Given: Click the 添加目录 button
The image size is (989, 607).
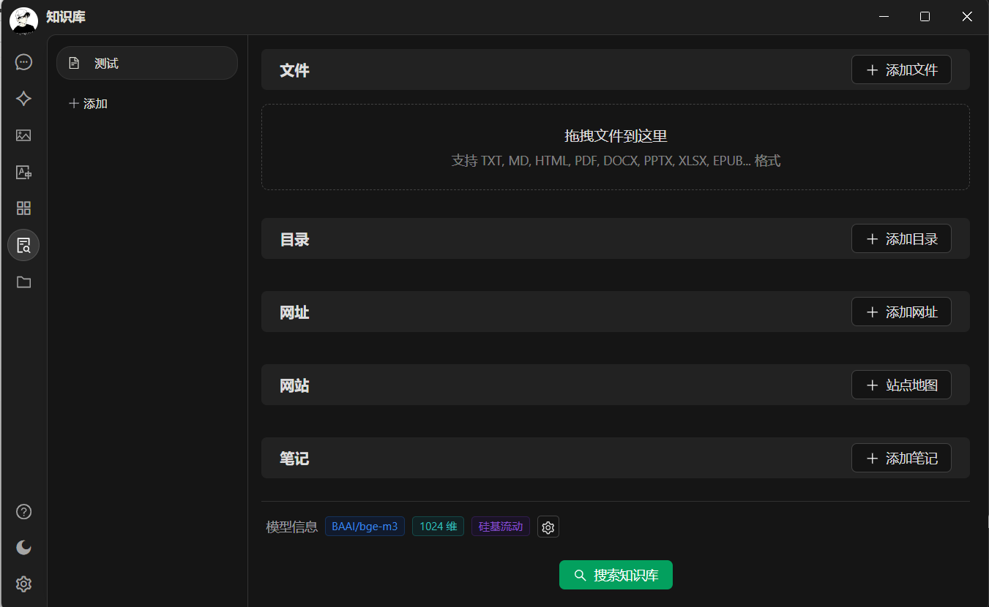Looking at the screenshot, I should 901,239.
